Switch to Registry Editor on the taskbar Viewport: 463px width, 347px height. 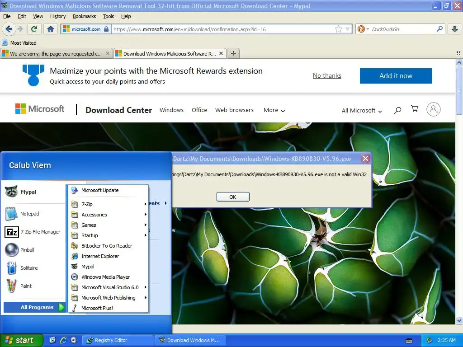tap(117, 340)
